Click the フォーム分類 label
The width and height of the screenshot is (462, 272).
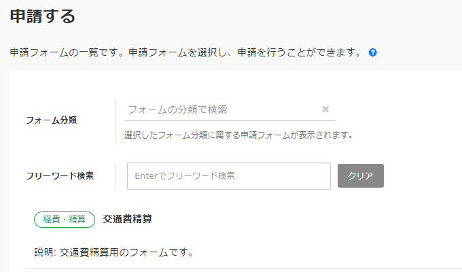click(x=51, y=120)
